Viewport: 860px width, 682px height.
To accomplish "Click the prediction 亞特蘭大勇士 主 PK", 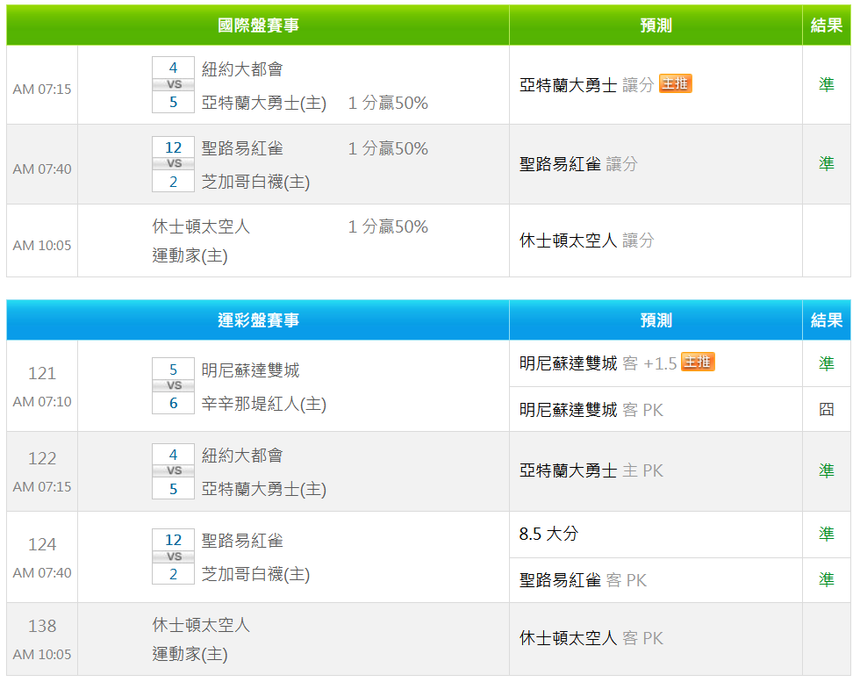I will point(591,470).
